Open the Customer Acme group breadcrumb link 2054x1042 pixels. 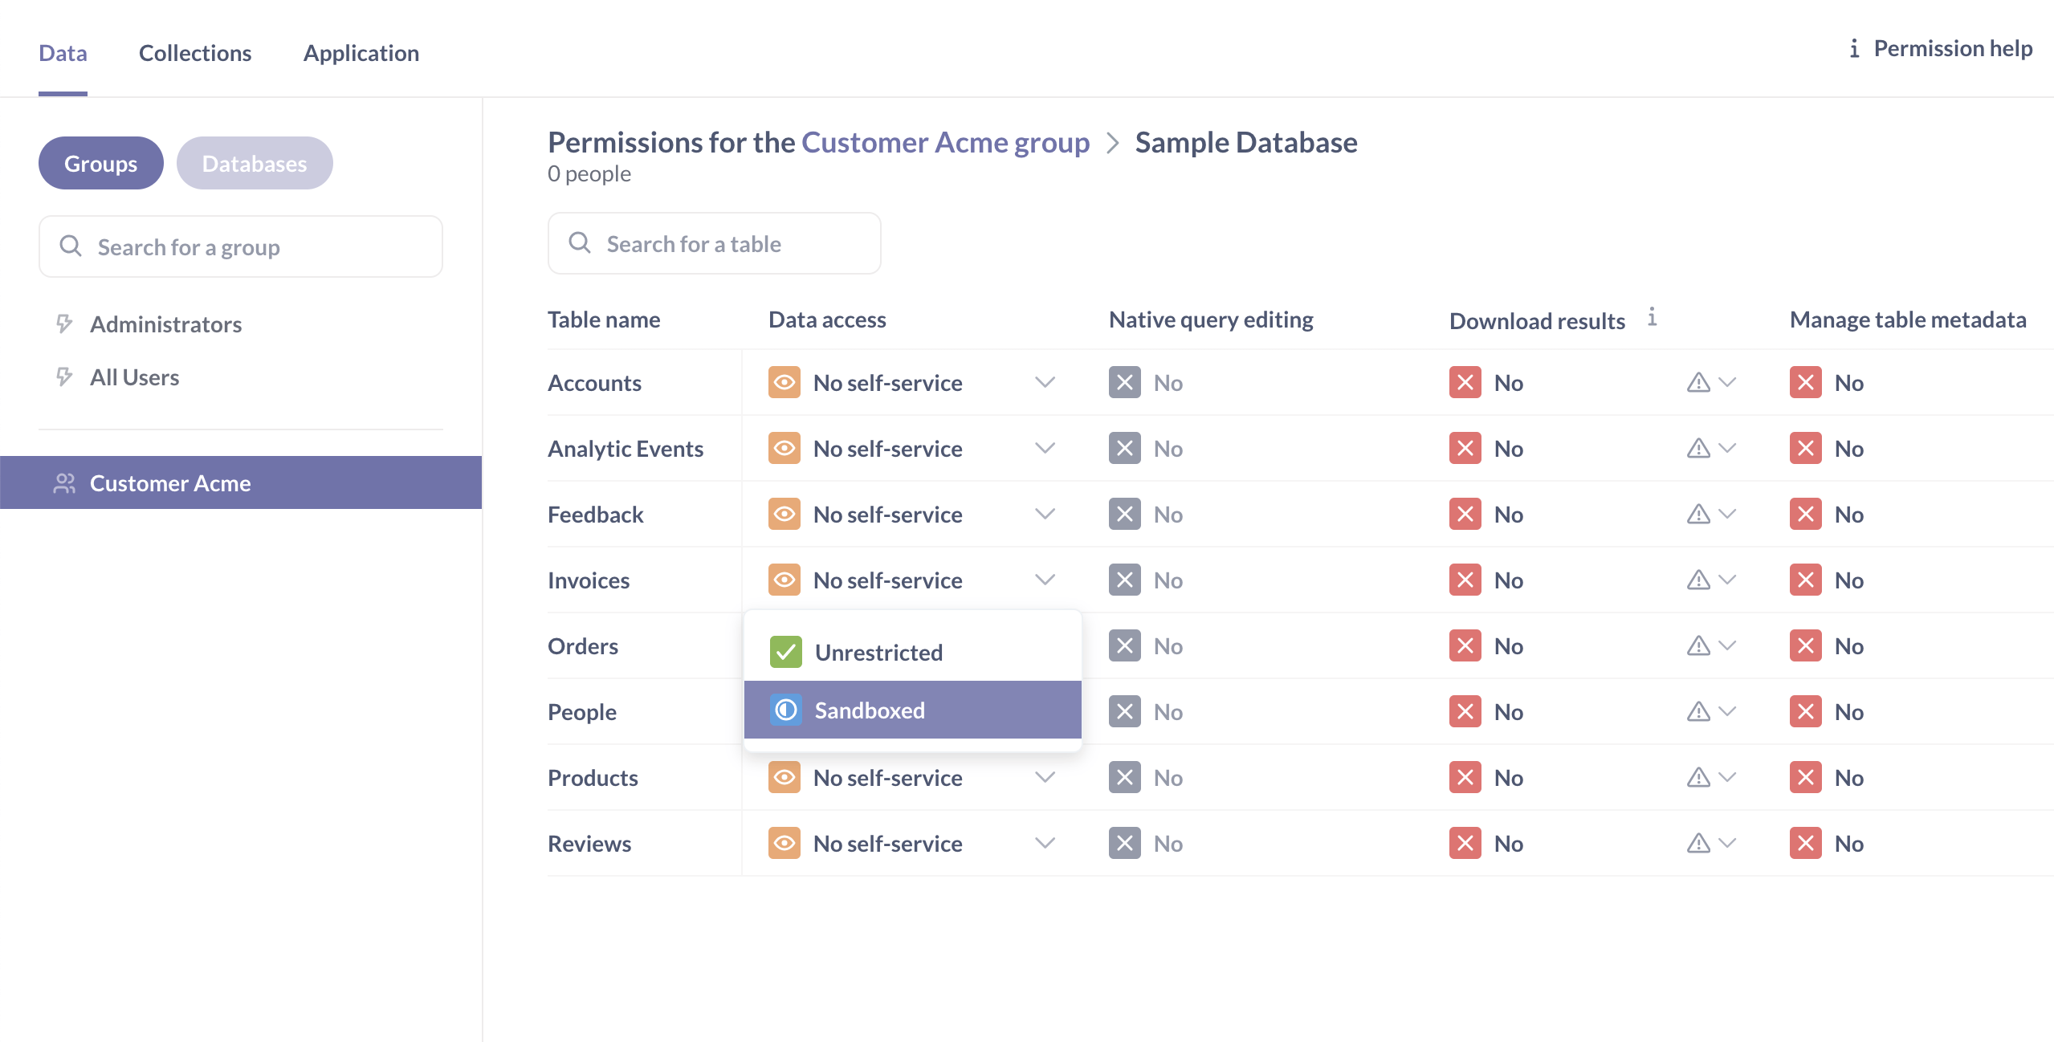pyautogui.click(x=944, y=143)
